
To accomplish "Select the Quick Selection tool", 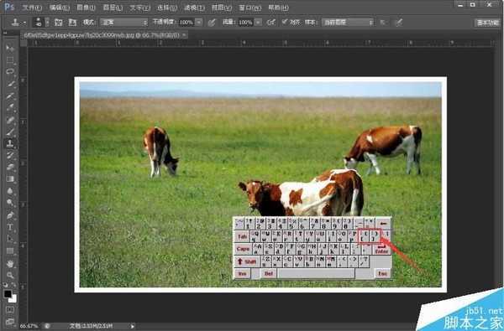I will pos(10,84).
